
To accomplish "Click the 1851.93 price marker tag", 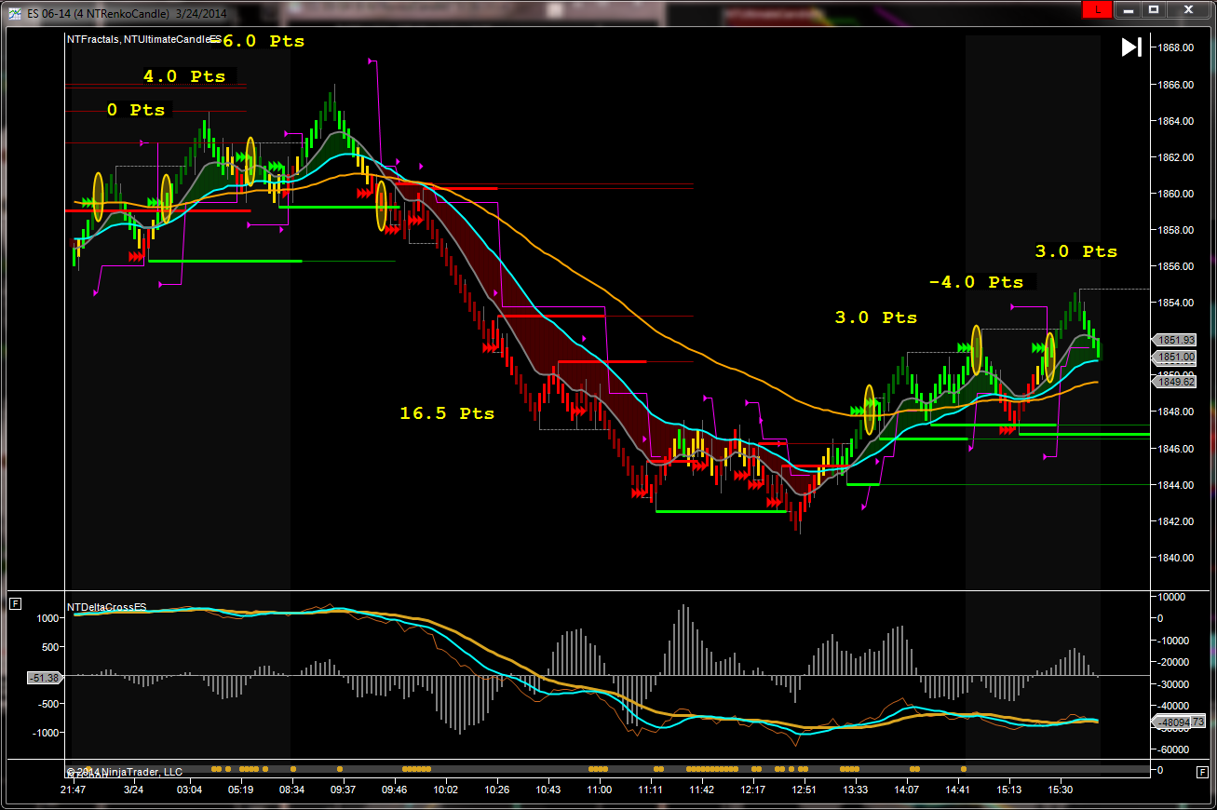I will coord(1176,340).
